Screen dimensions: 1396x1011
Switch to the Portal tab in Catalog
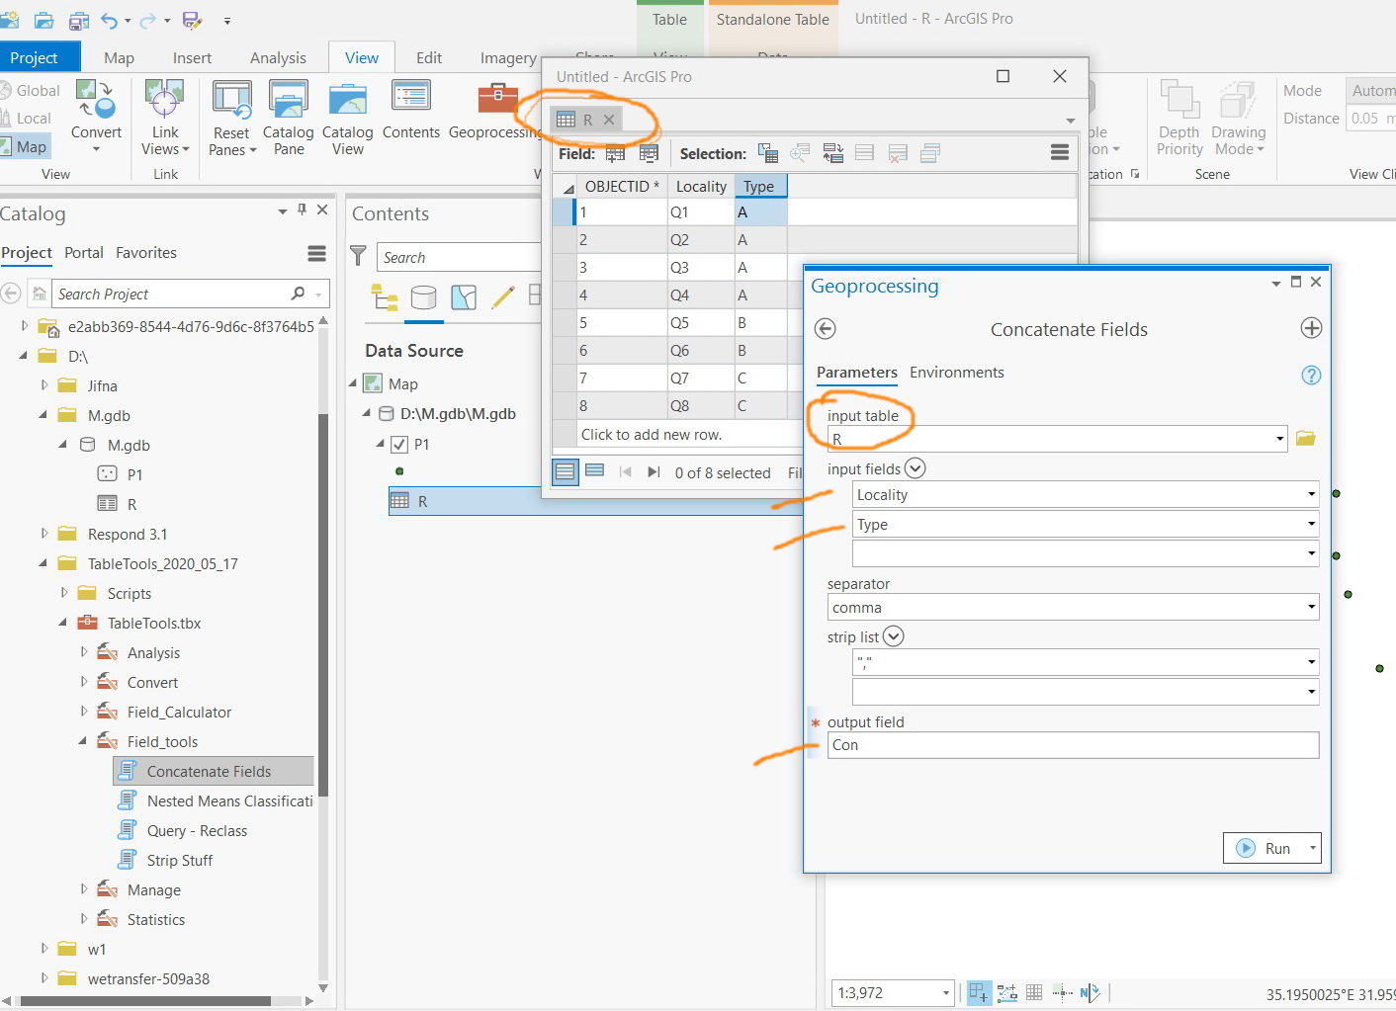(x=84, y=253)
